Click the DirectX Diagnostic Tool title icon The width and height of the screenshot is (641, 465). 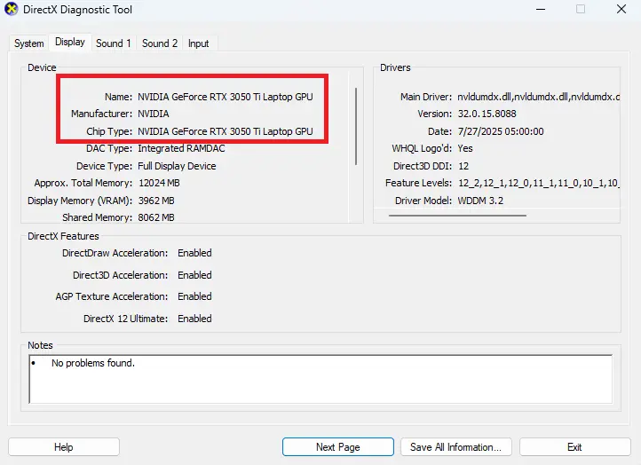coord(11,9)
